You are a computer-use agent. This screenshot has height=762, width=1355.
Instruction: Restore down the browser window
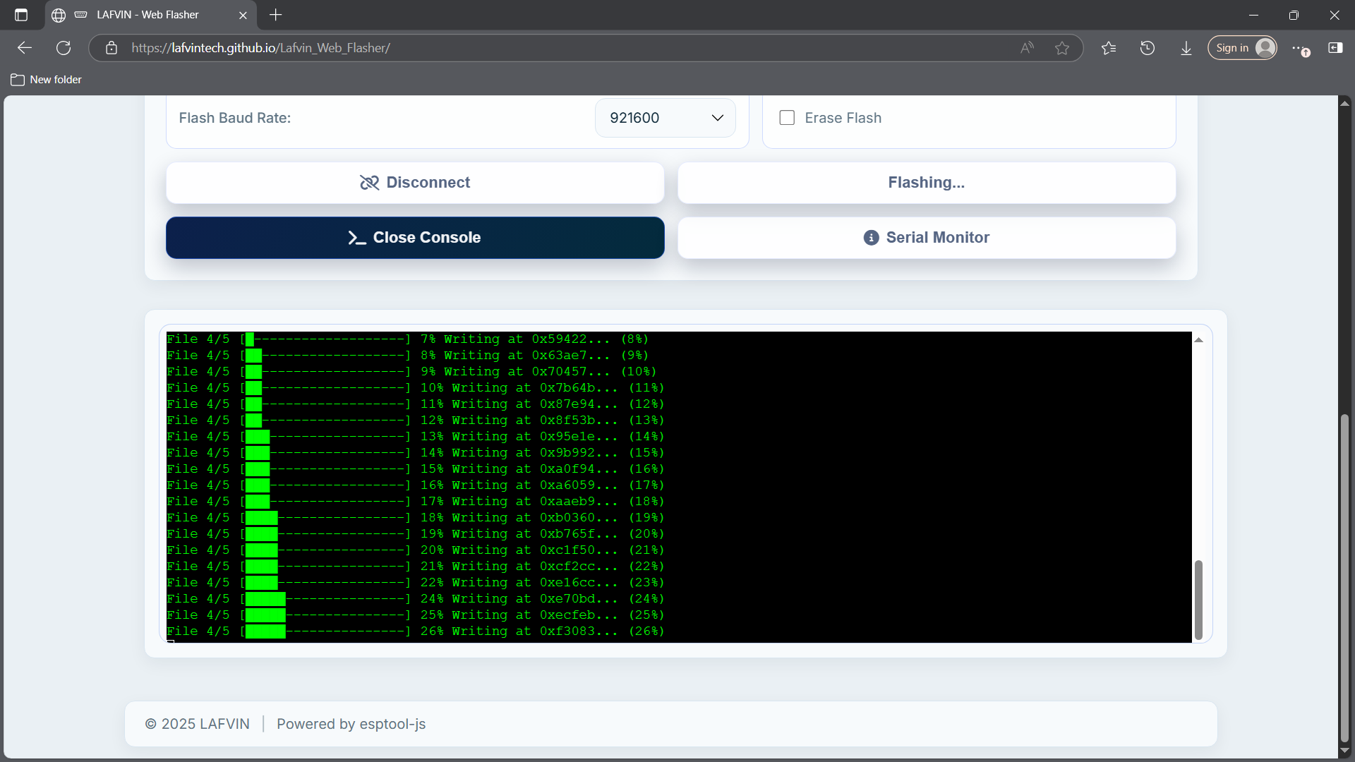(1294, 15)
